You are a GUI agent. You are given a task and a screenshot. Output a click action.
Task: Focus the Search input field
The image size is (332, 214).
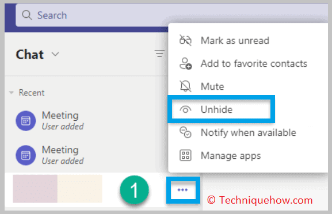click(171, 15)
